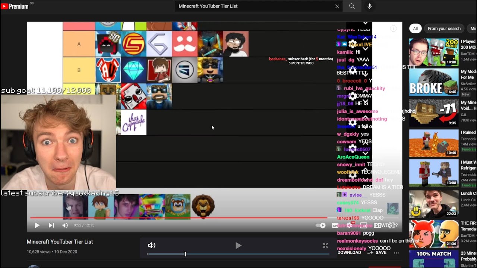Open the 13:08 Minecraft skins thumbnail
This screenshot has height=268, width=477.
click(x=434, y=173)
